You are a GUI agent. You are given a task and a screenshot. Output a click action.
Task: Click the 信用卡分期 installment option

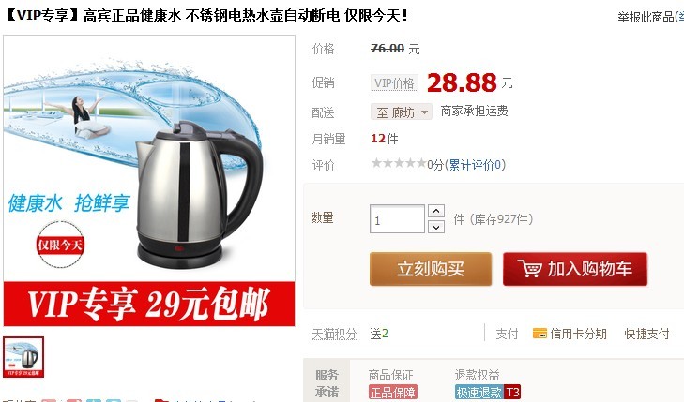click(x=578, y=334)
